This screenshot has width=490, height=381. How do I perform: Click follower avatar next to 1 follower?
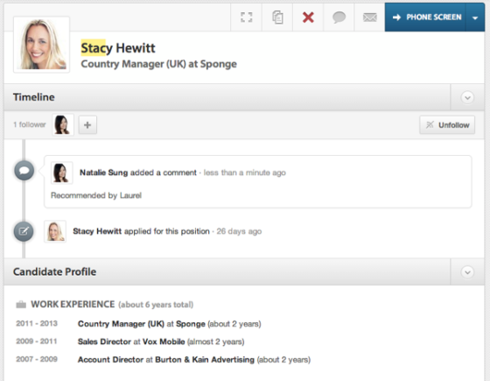(x=63, y=124)
